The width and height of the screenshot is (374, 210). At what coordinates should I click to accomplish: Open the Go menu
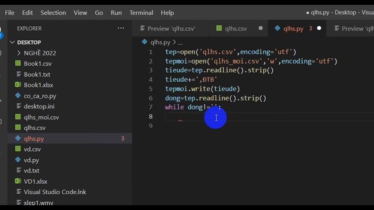coord(99,13)
